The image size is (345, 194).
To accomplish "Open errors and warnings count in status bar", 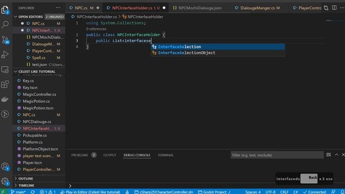I will (x=48, y=192).
